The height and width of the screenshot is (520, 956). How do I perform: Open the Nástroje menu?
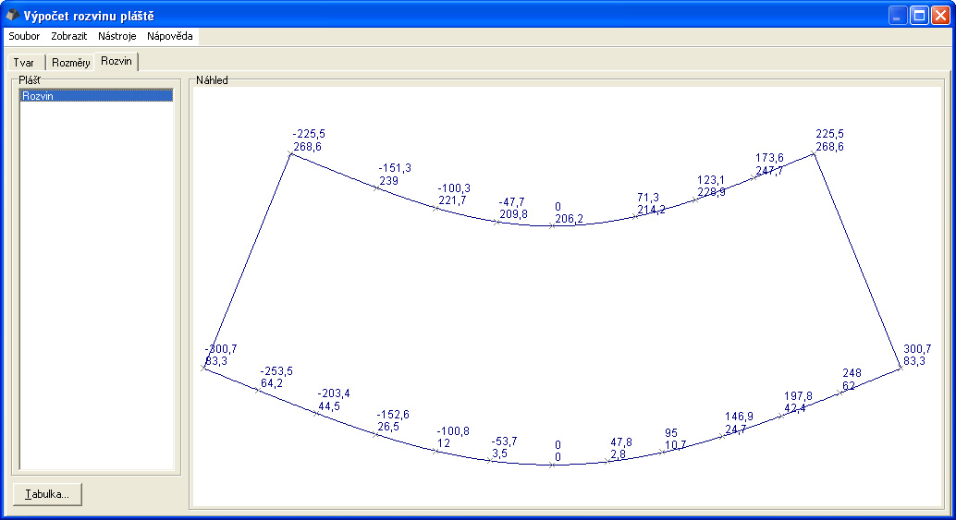point(117,36)
